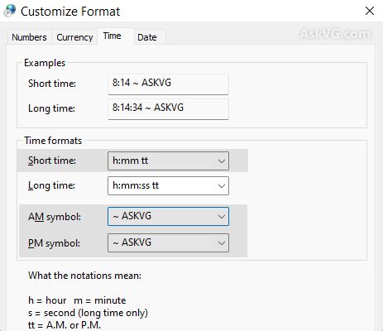This screenshot has width=383, height=331.
Task: Click the 'Time formats' group heading
Action: (53, 141)
